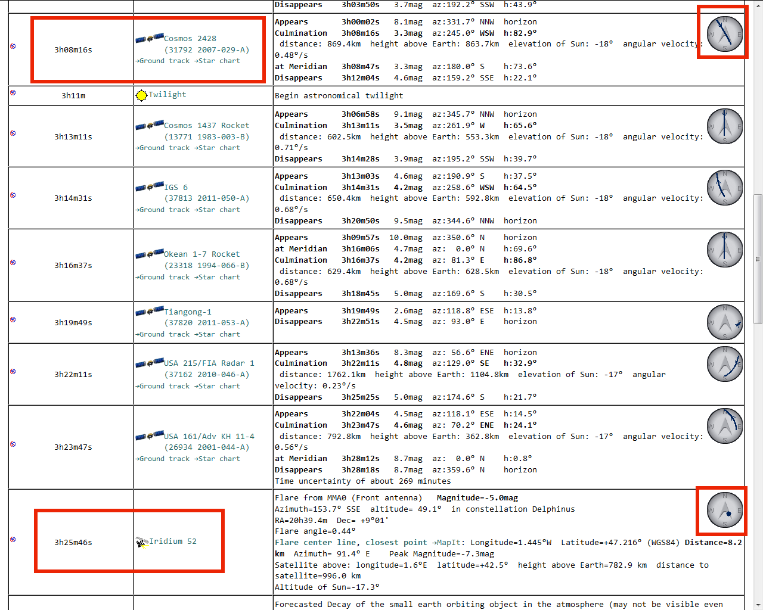The width and height of the screenshot is (763, 610).
Task: Click the vertical scrollbar thumb
Action: [758, 259]
